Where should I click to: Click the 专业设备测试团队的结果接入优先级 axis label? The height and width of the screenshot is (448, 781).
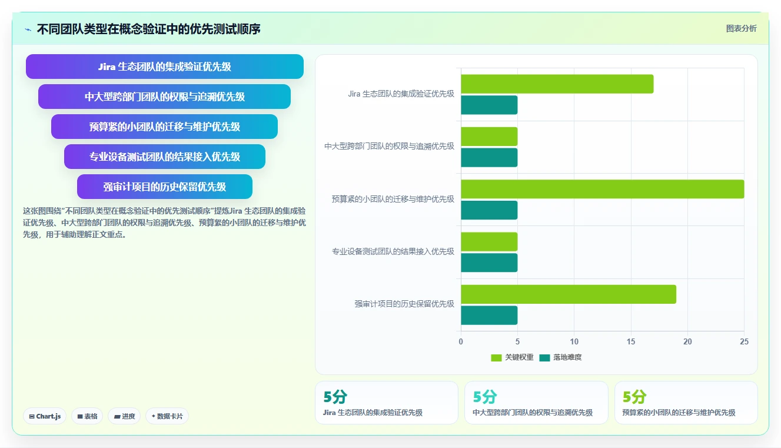393,251
